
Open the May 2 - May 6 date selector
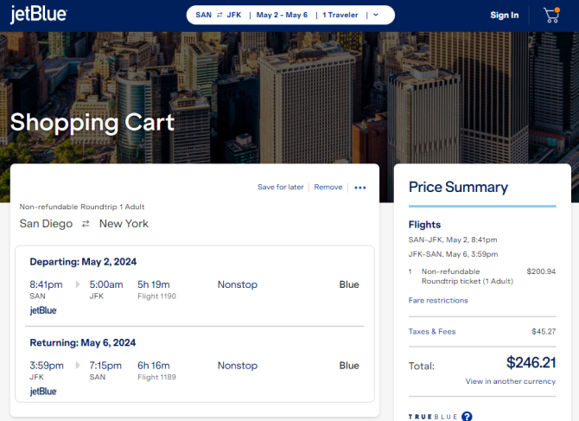tap(282, 15)
